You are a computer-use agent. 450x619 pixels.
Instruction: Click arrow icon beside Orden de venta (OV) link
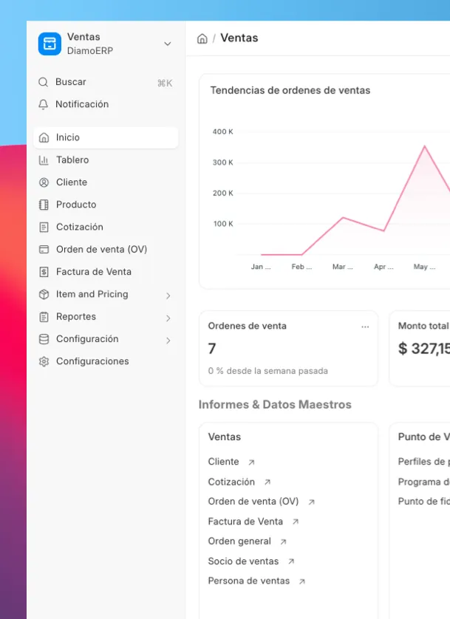point(311,502)
